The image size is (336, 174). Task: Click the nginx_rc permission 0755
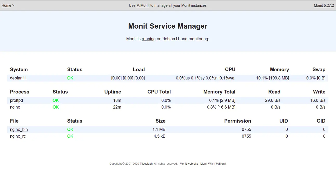tap(247, 136)
